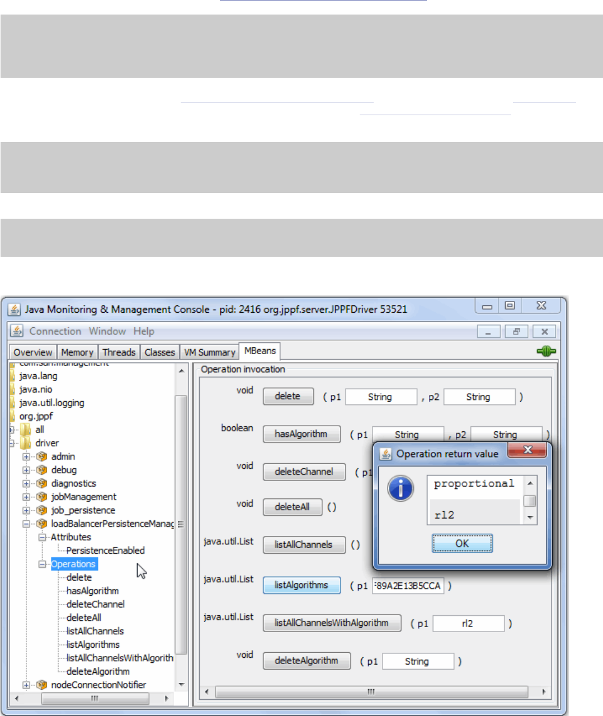Click the info icon in return value dialog
This screenshot has height=716, width=603.
pyautogui.click(x=401, y=488)
